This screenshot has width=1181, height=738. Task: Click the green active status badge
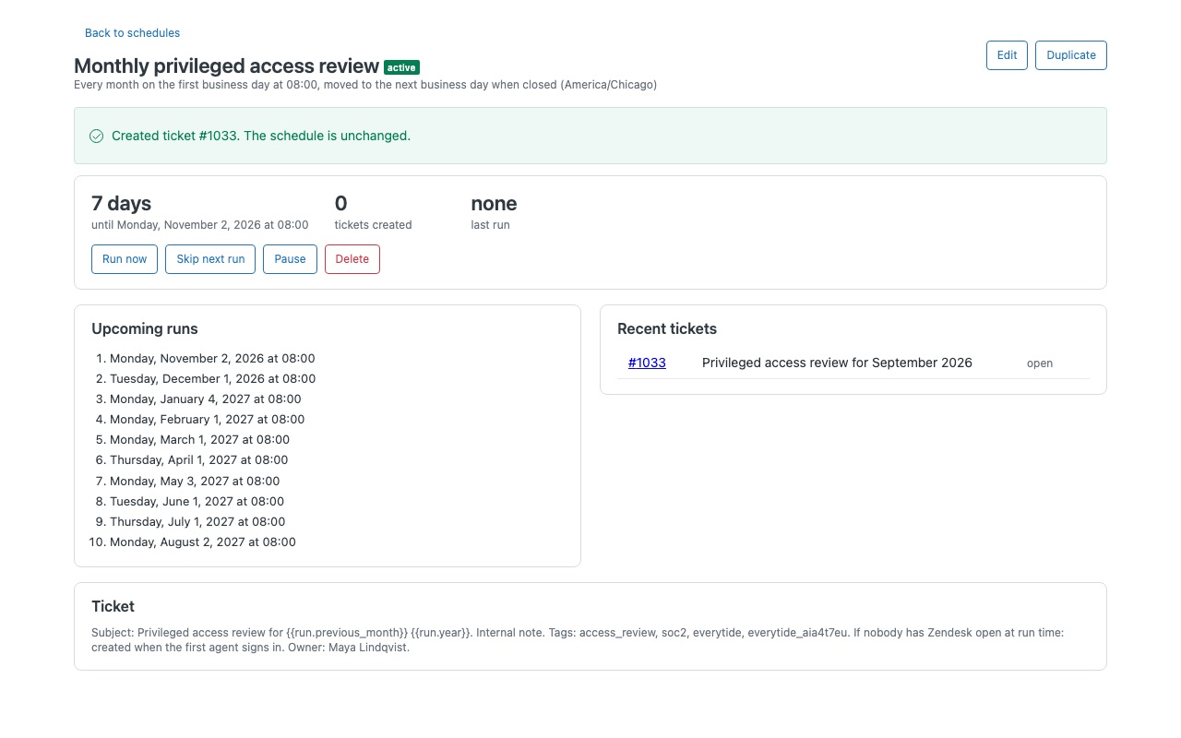point(402,67)
